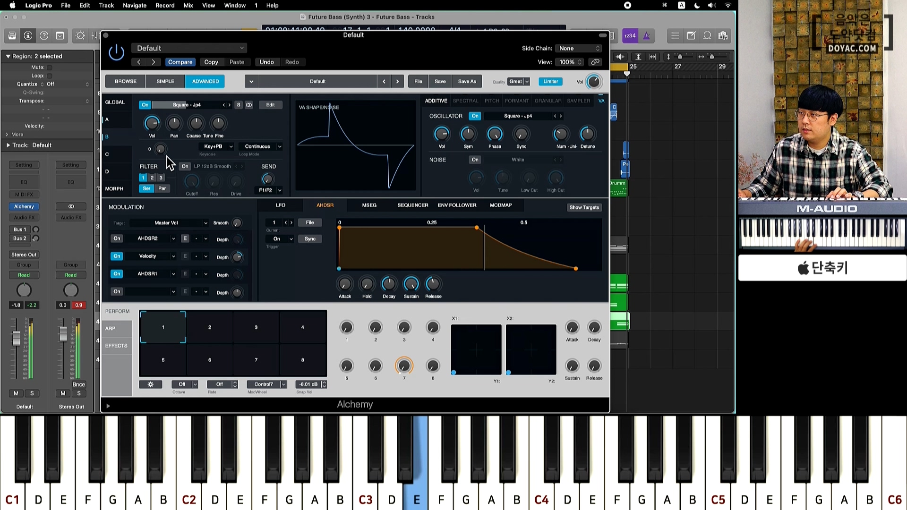Open the Loop Browser icon

click(x=707, y=36)
